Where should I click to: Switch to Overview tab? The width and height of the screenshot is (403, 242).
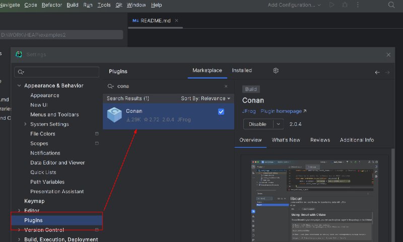tap(250, 140)
